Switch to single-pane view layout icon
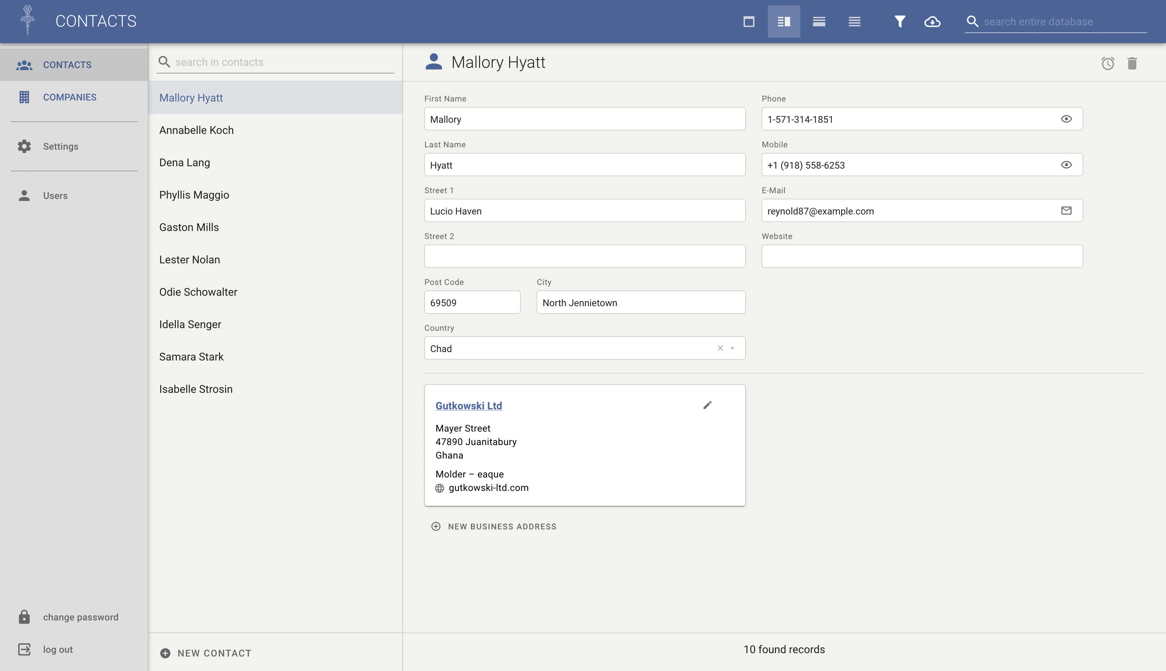This screenshot has height=671, width=1166. tap(749, 22)
